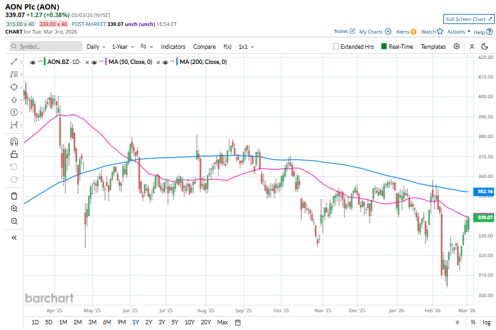The width and height of the screenshot is (496, 330).
Task: Expand bottom panel with double down arrows
Action: 457,322
